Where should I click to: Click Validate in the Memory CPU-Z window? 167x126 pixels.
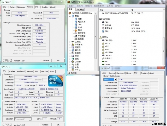click(46, 60)
